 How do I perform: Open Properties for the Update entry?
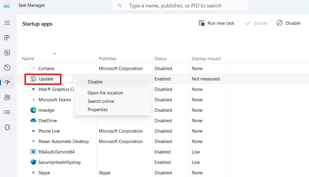point(98,110)
